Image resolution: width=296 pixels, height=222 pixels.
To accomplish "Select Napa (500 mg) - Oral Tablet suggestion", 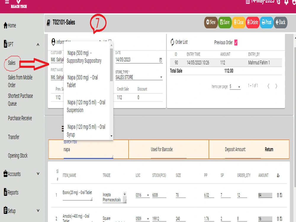I will pyautogui.click(x=87, y=81).
